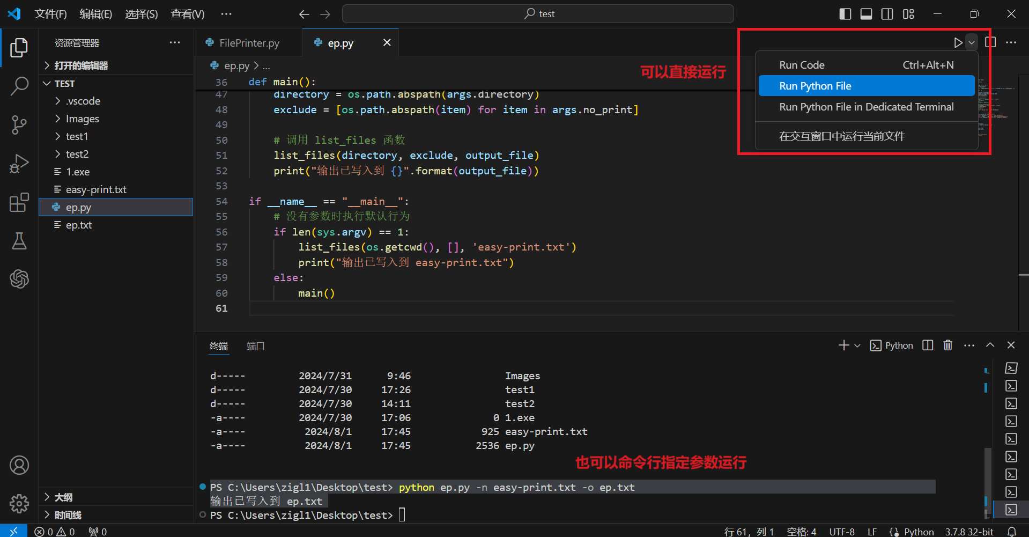This screenshot has height=537, width=1029.
Task: Open Source Control view
Action: (x=19, y=124)
